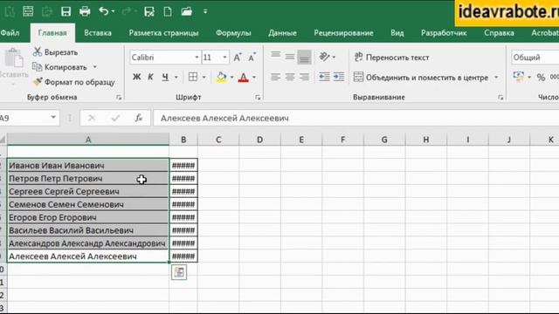Apply percent style format
This screenshot has width=559, height=314.
coord(541,78)
